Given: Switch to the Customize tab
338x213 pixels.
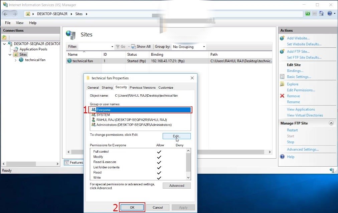Looking at the screenshot, I should 166,88.
